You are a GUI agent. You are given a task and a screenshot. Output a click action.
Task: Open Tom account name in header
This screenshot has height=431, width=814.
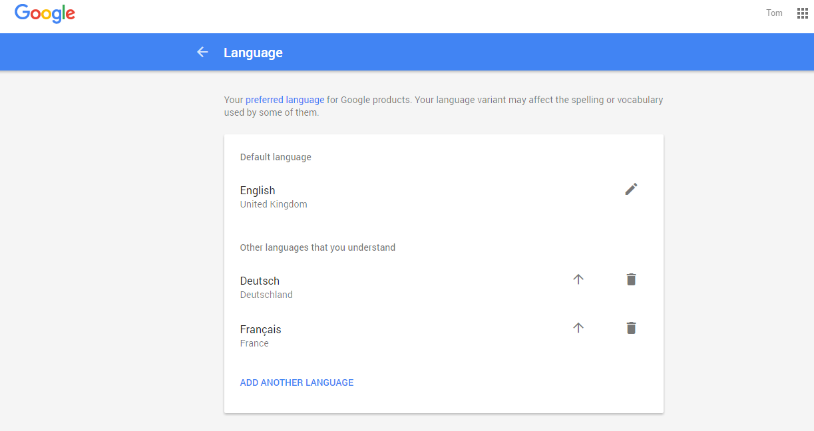pos(774,13)
